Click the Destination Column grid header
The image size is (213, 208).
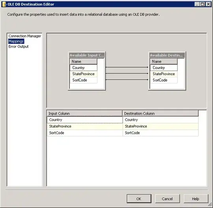click(x=161, y=113)
